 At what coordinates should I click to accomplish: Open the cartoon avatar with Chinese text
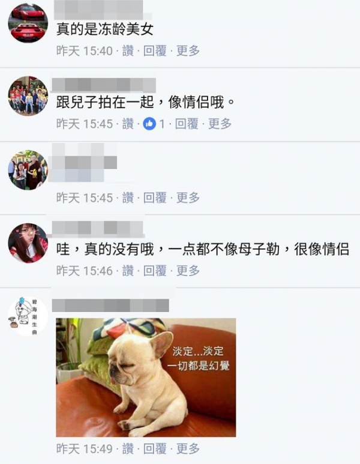click(x=28, y=316)
